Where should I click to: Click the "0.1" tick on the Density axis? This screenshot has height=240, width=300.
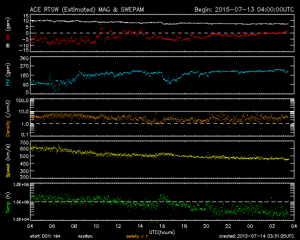tap(25, 135)
